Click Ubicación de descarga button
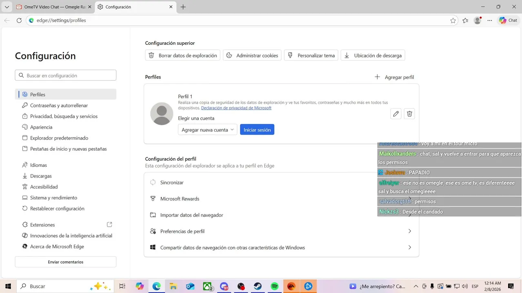The height and width of the screenshot is (293, 522). (373, 55)
